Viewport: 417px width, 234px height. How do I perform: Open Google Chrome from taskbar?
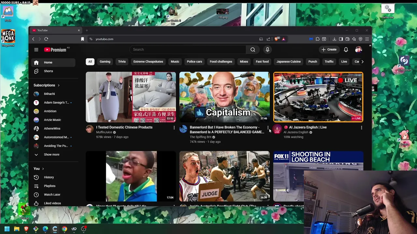pyautogui.click(x=65, y=229)
